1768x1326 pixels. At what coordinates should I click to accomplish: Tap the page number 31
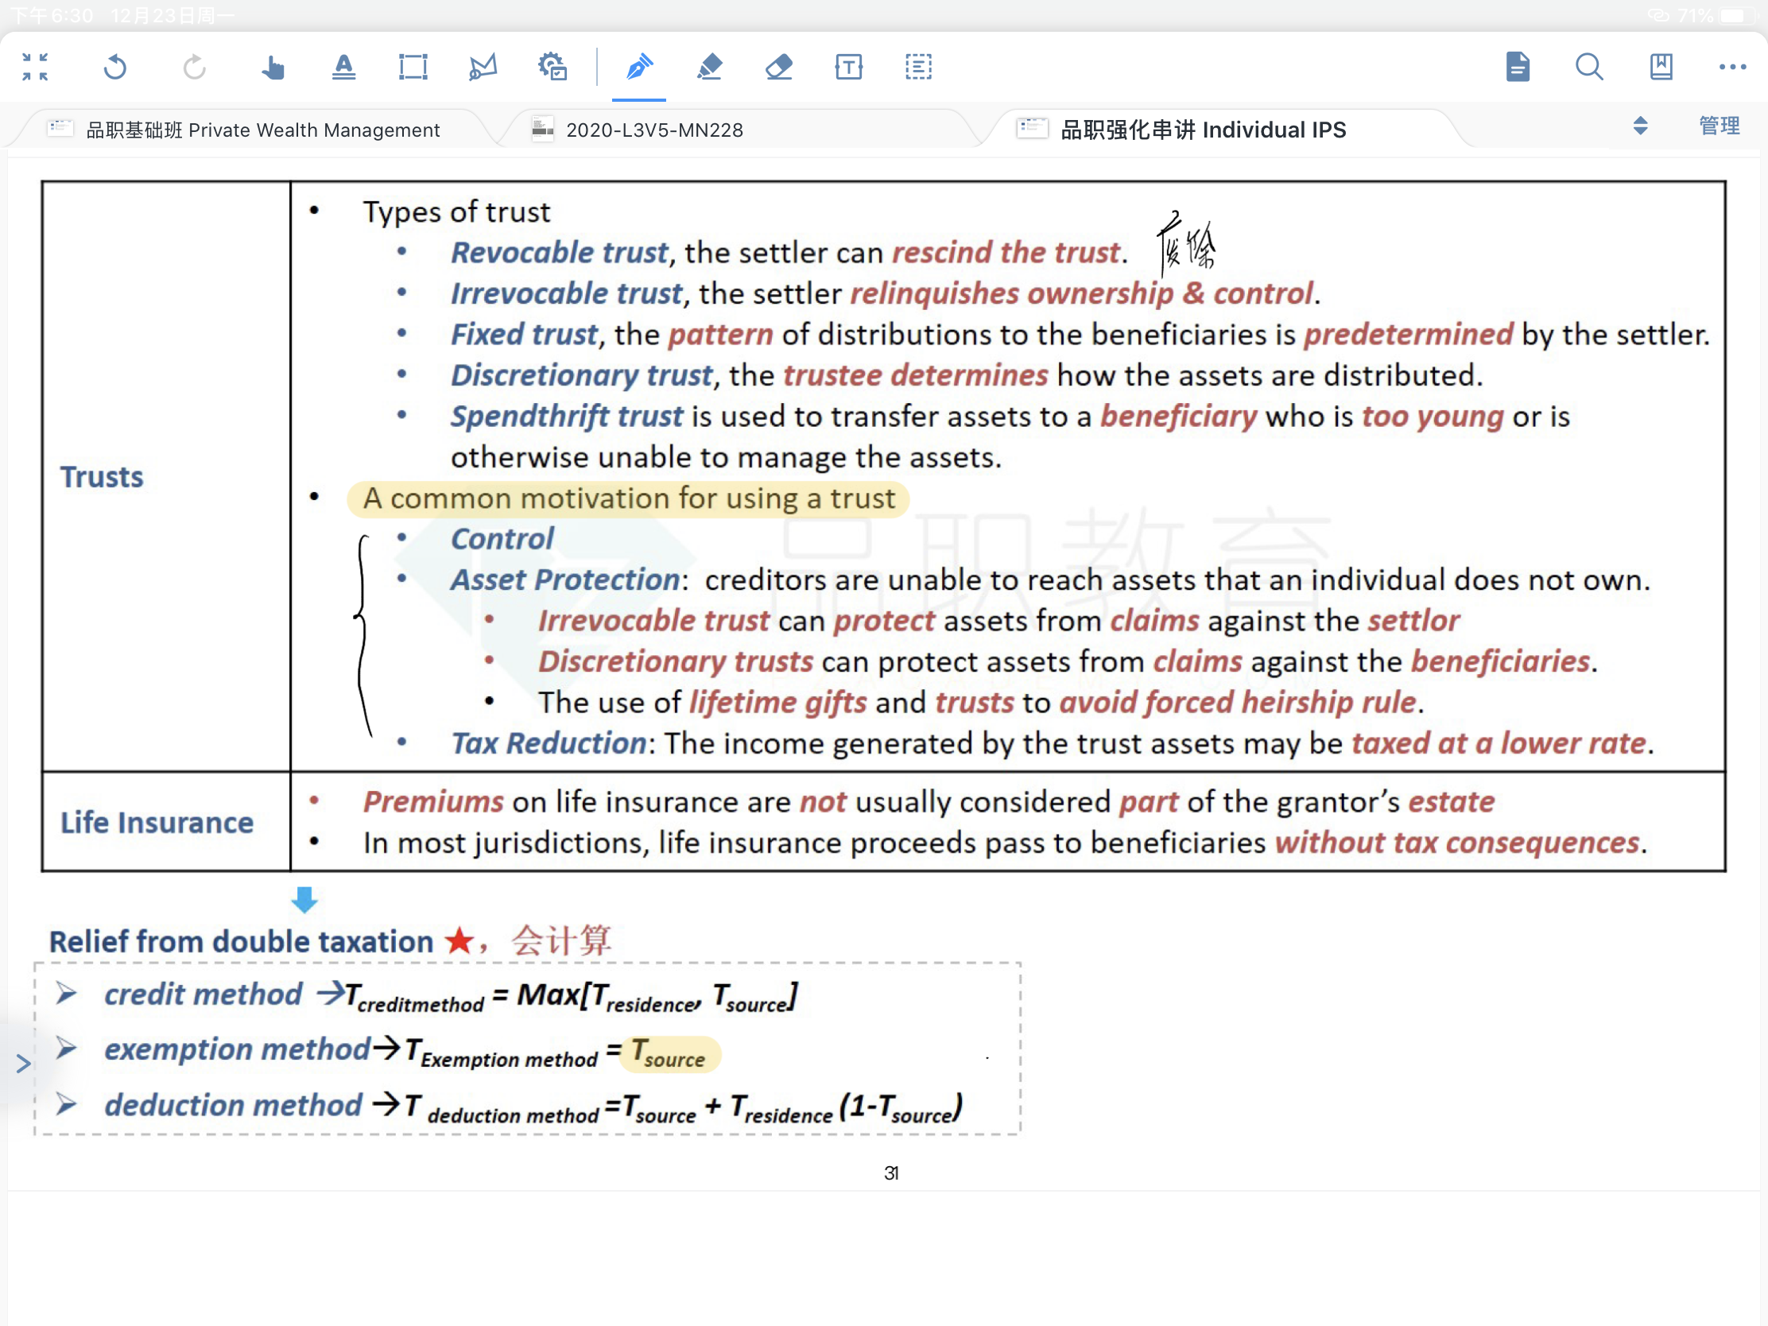click(x=891, y=1173)
